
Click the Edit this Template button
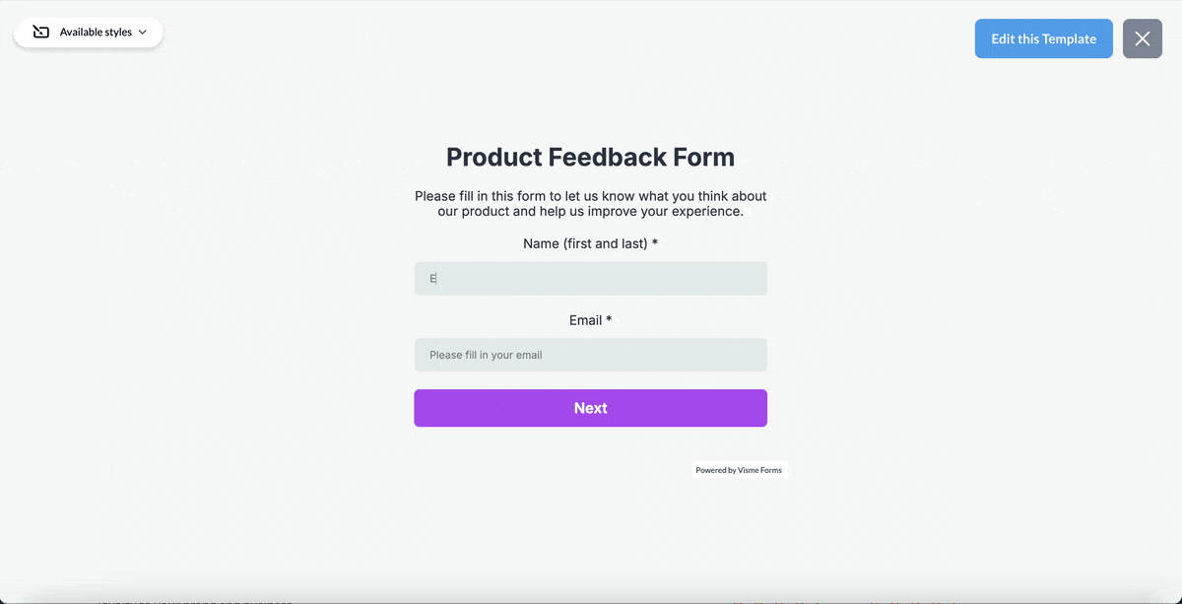[1043, 38]
